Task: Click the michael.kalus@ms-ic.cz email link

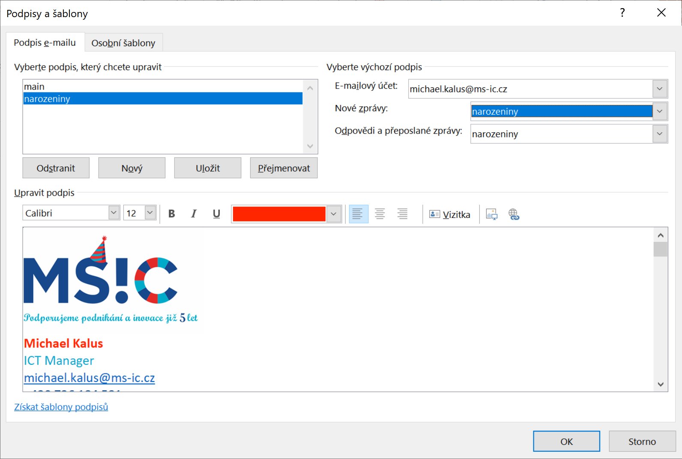Action: [x=89, y=378]
